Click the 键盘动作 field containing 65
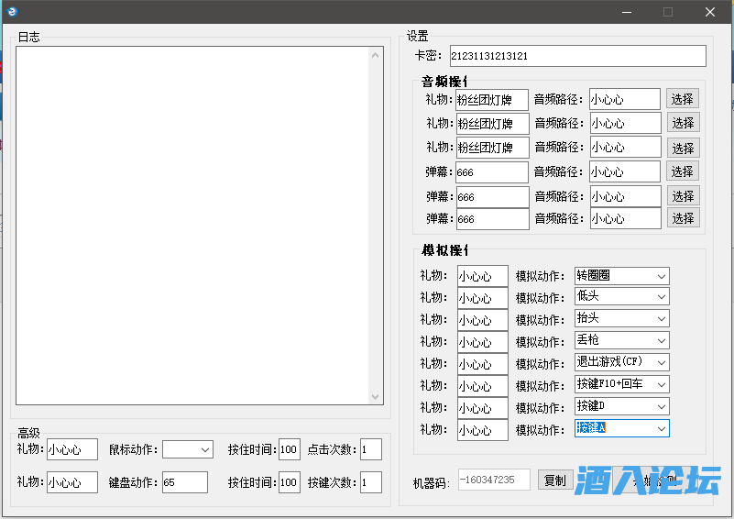This screenshot has width=734, height=519. tap(184, 482)
